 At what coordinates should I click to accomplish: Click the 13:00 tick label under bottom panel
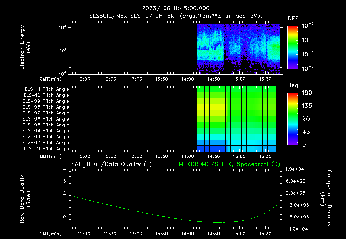[136, 234]
